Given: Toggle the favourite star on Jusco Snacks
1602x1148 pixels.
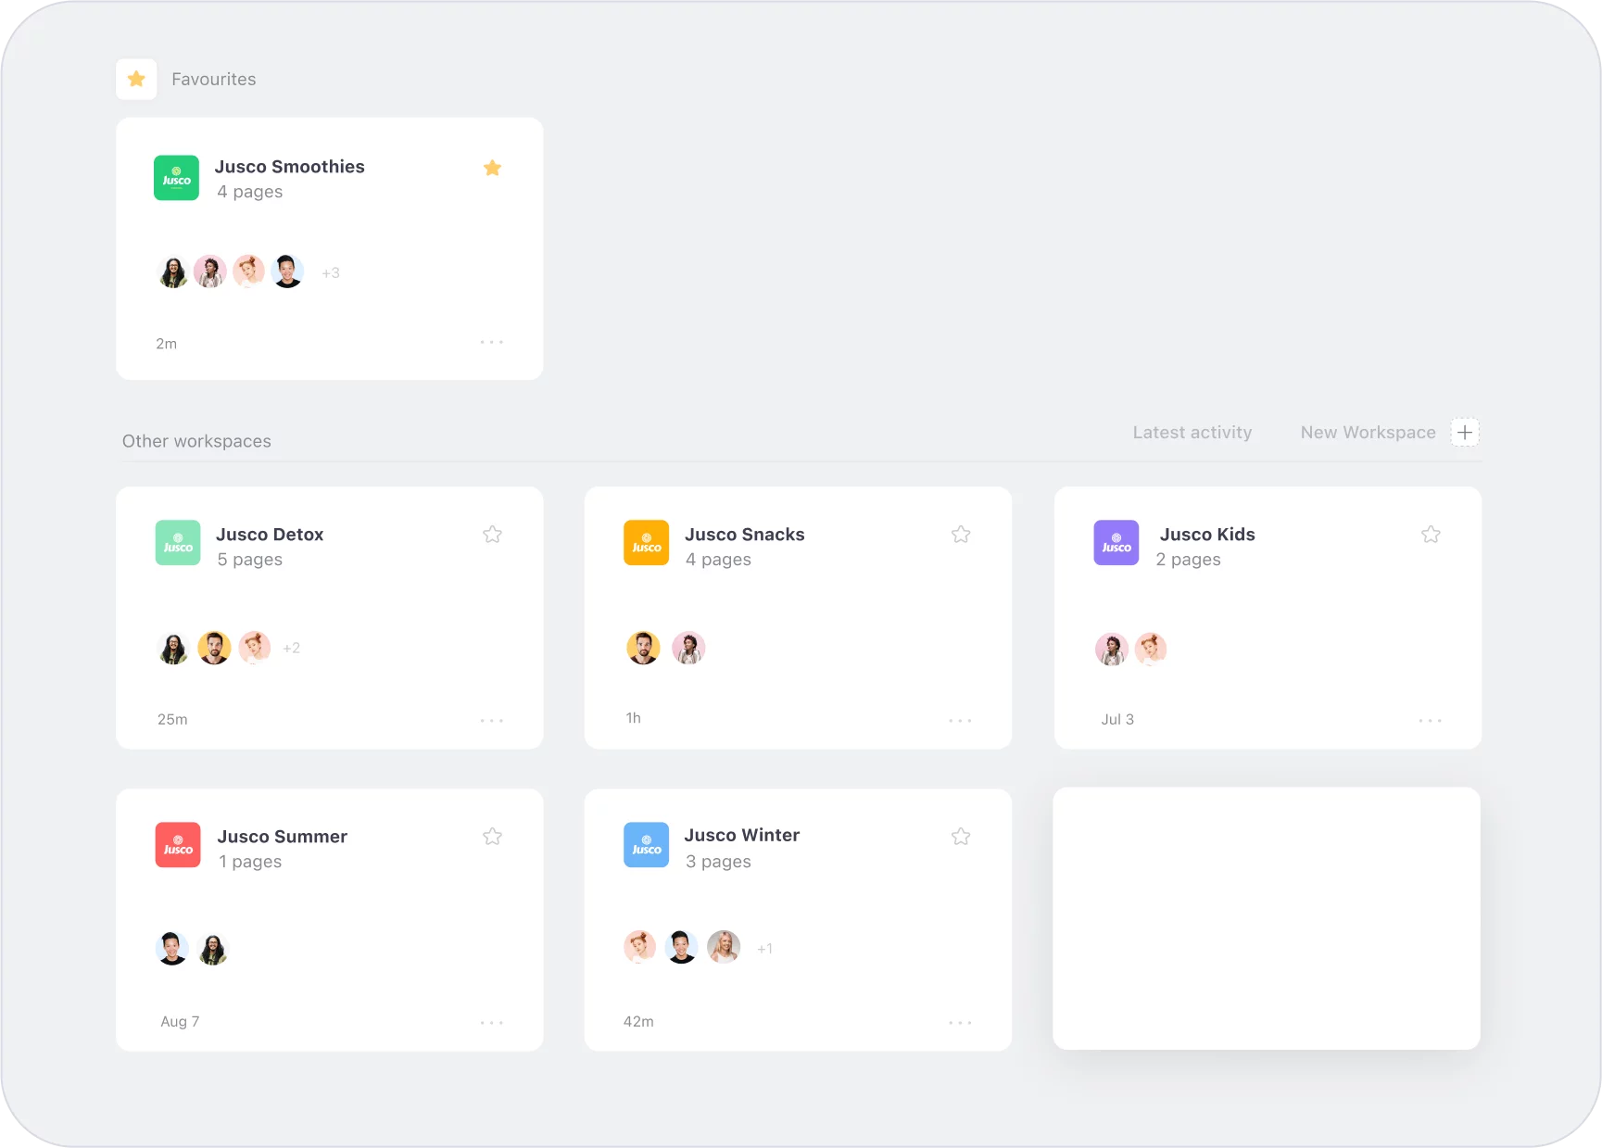Looking at the screenshot, I should pyautogui.click(x=961, y=535).
